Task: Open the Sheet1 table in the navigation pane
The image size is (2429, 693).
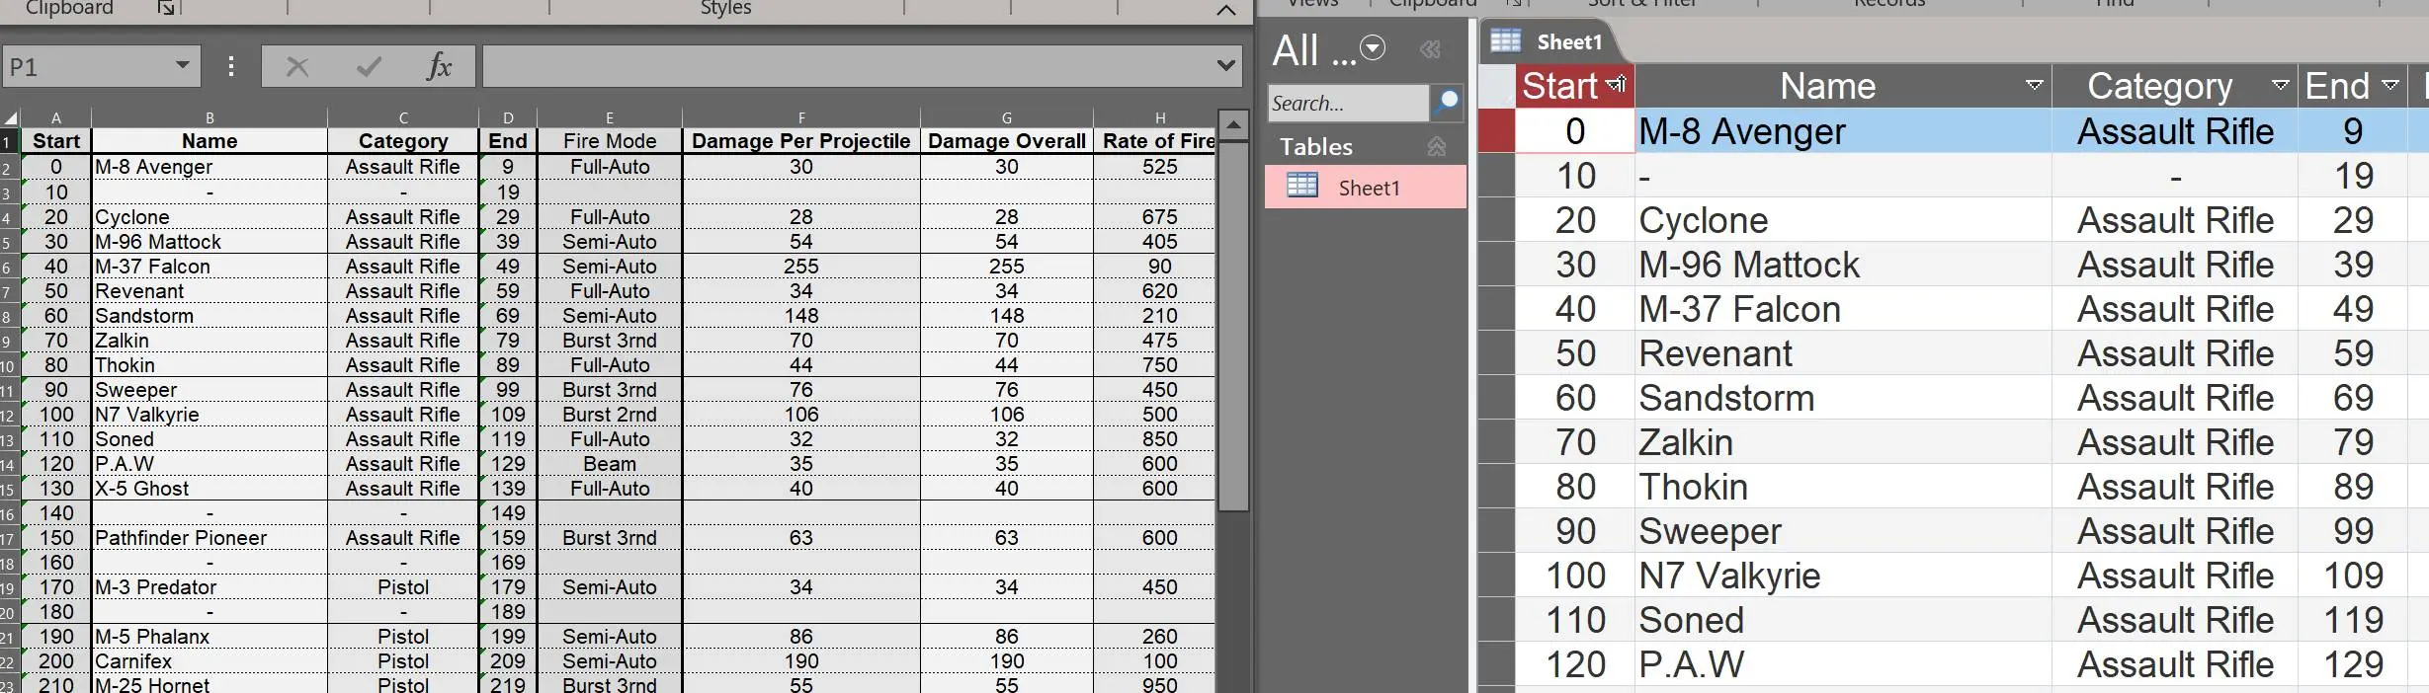Action: [1366, 187]
